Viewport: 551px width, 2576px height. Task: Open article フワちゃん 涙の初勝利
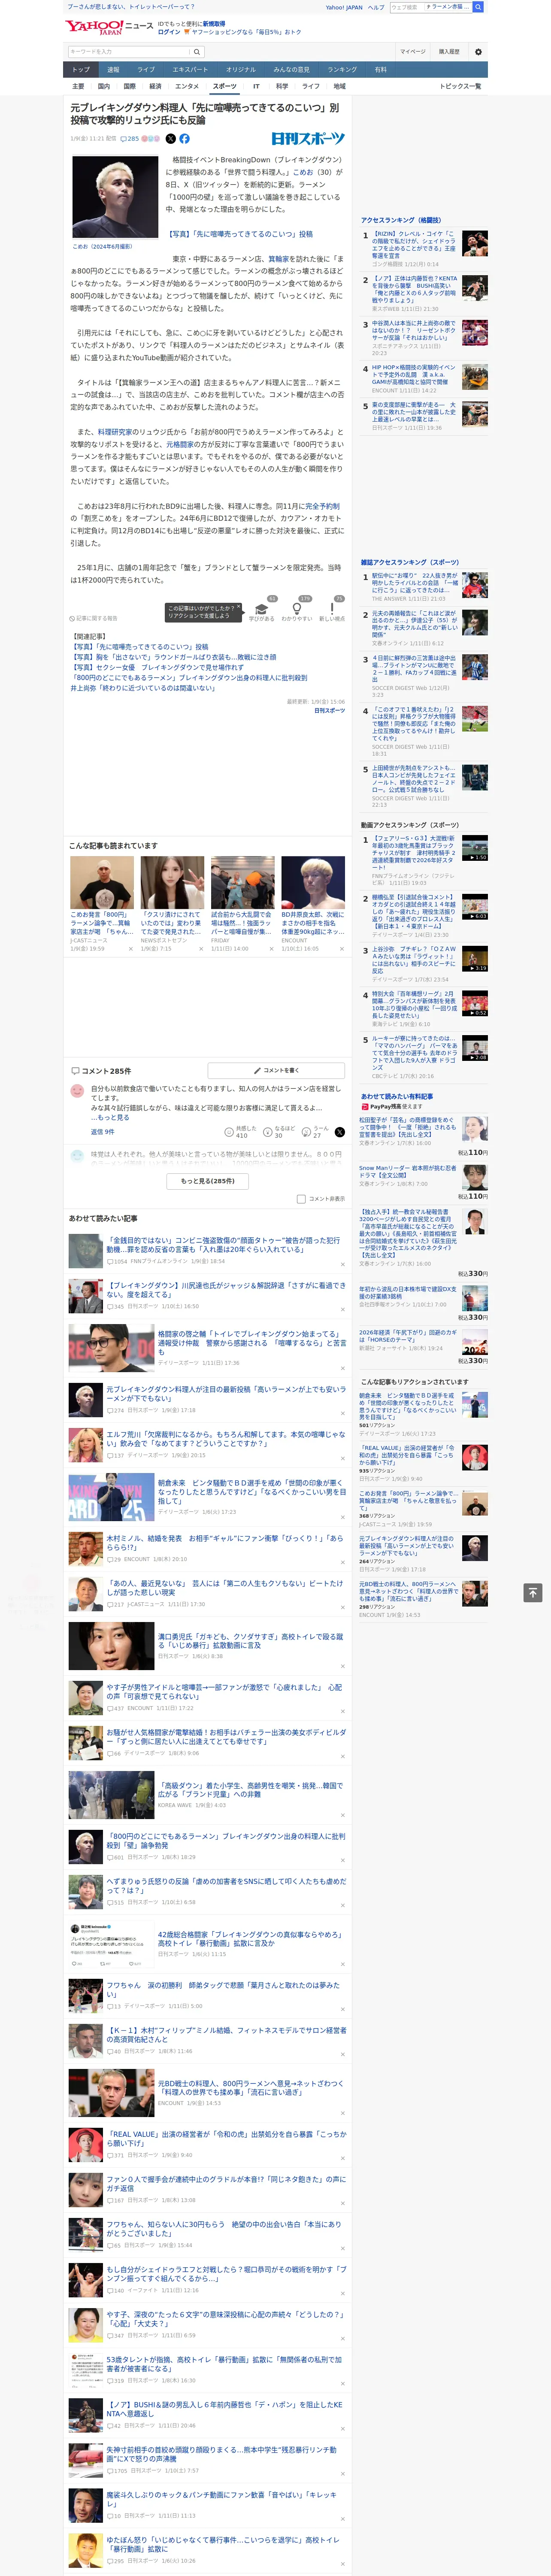pyautogui.click(x=223, y=1990)
